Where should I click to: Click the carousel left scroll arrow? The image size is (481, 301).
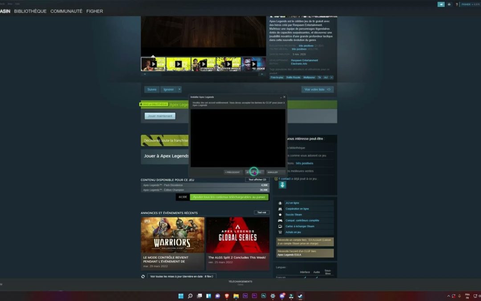click(145, 74)
